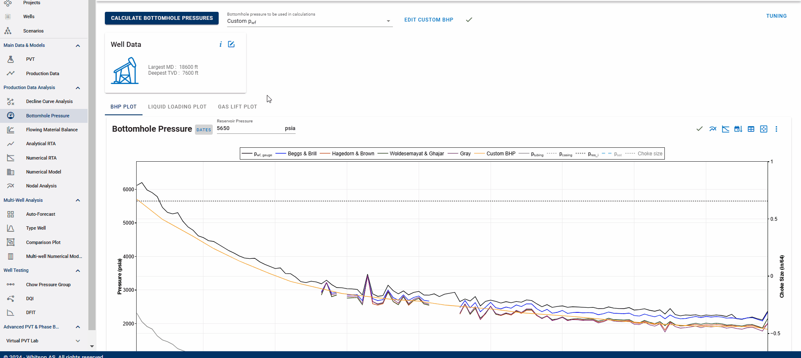
Task: Click the Flowing Material Balance icon
Action: (11, 130)
